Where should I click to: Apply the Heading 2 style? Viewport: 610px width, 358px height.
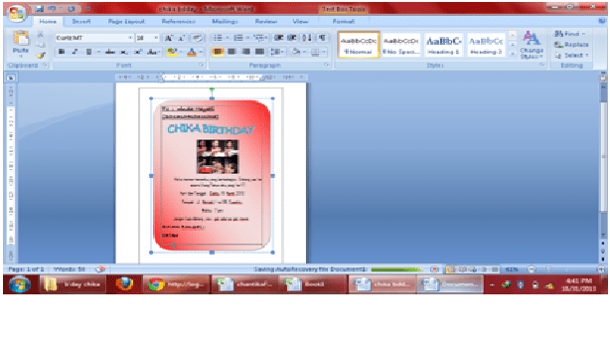486,45
